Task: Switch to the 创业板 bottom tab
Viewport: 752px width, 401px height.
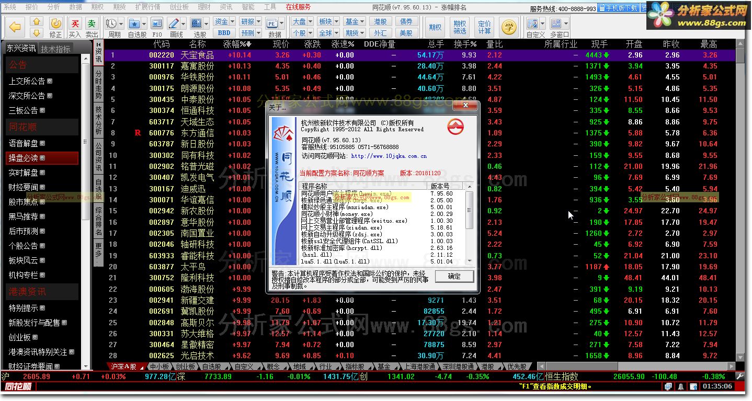Action: 185,367
